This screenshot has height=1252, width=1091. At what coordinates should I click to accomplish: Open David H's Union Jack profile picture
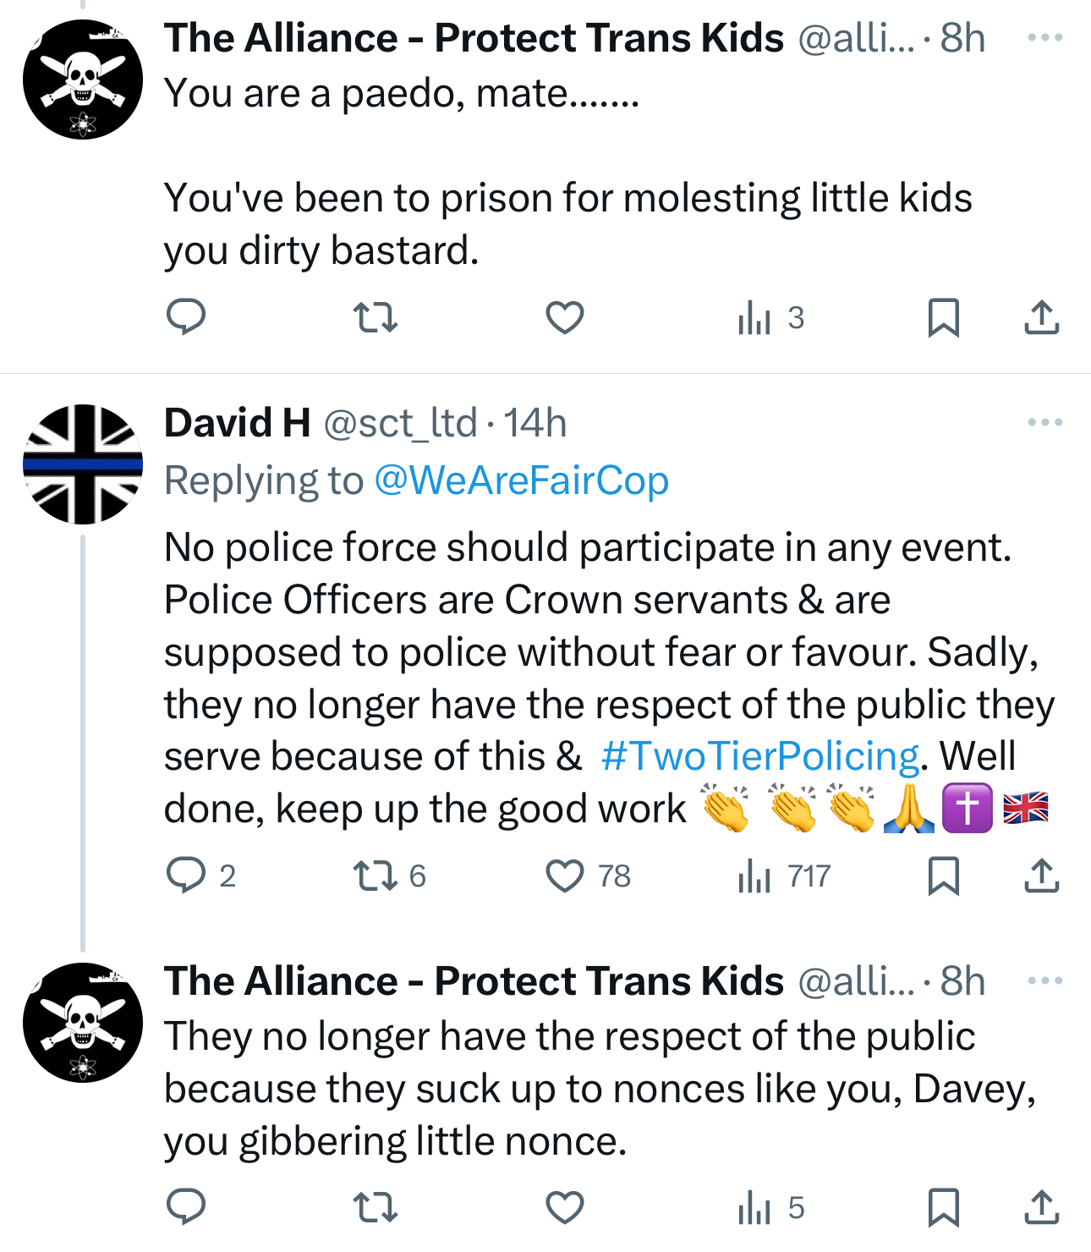[x=83, y=464]
